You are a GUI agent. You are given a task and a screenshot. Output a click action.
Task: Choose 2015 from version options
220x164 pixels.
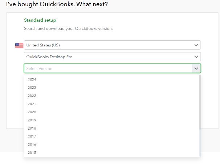(111, 153)
